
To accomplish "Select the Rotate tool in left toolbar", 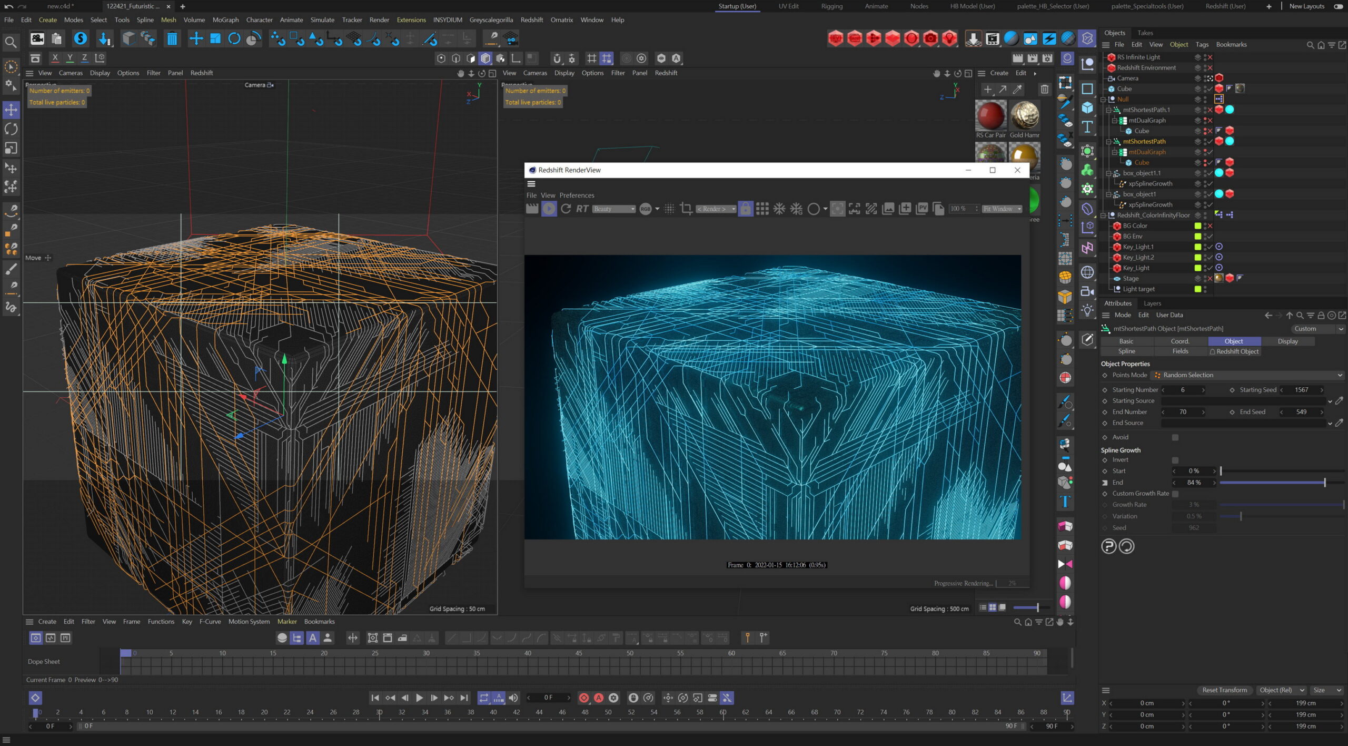I will [x=11, y=129].
